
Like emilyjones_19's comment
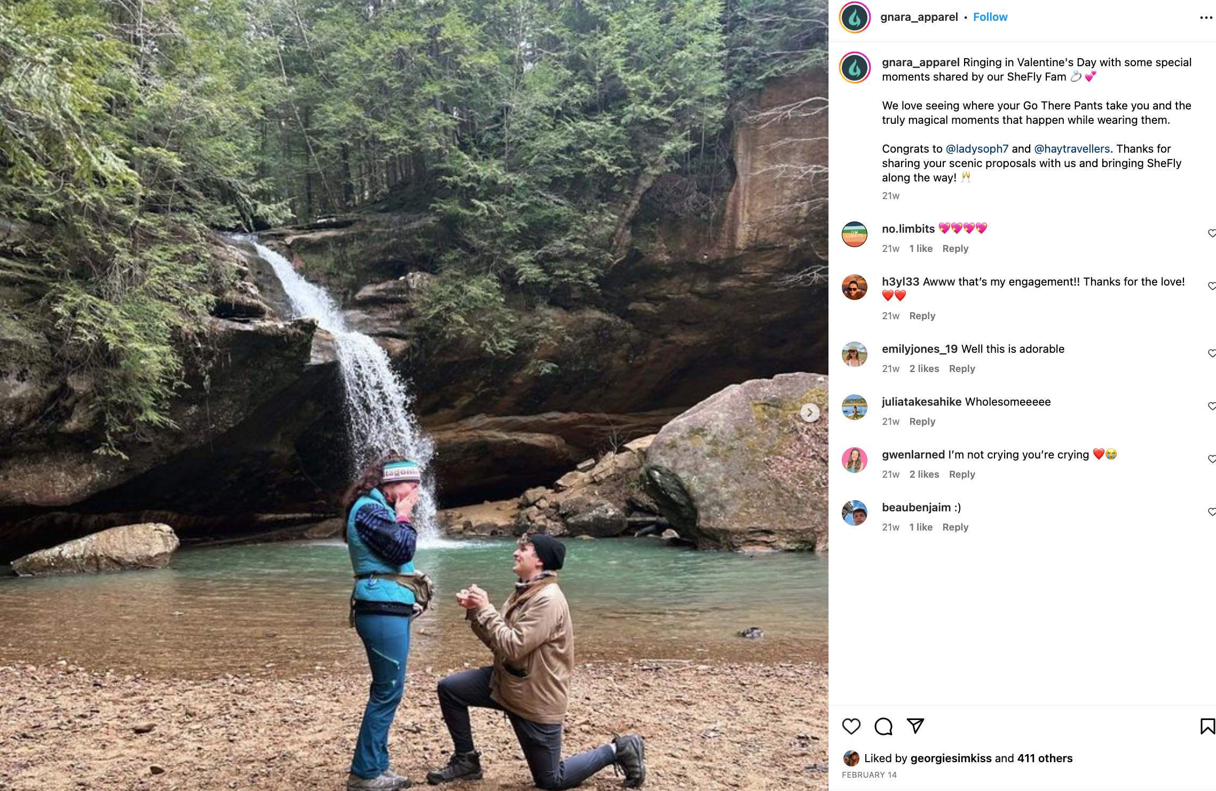[1211, 353]
